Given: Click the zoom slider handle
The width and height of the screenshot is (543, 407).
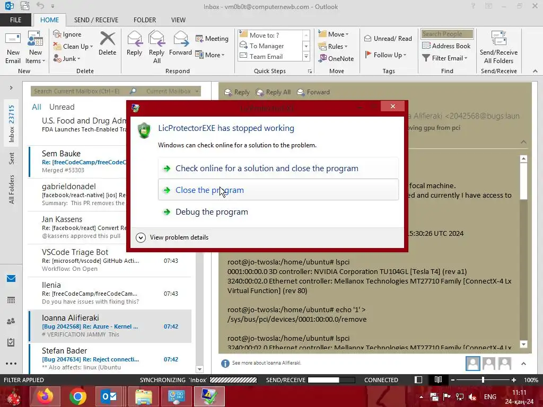Looking at the screenshot, I should tap(483, 380).
